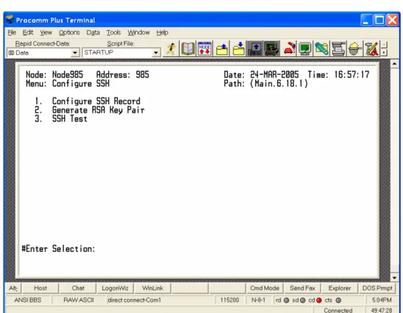Click the Explorer button
This screenshot has height=313, width=403.
pyautogui.click(x=339, y=288)
